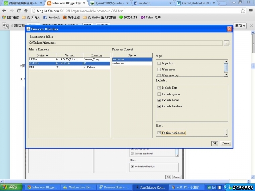Viewport: 255px width, 191px height.
Task: Go back with the browser back arrow
Action: (x=4, y=11)
